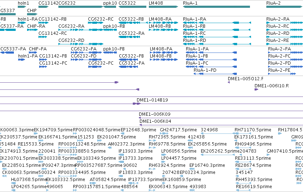This screenshot has width=303, height=192.
Task: Select the RluA-1-PD protein label
Action: (x=205, y=70)
